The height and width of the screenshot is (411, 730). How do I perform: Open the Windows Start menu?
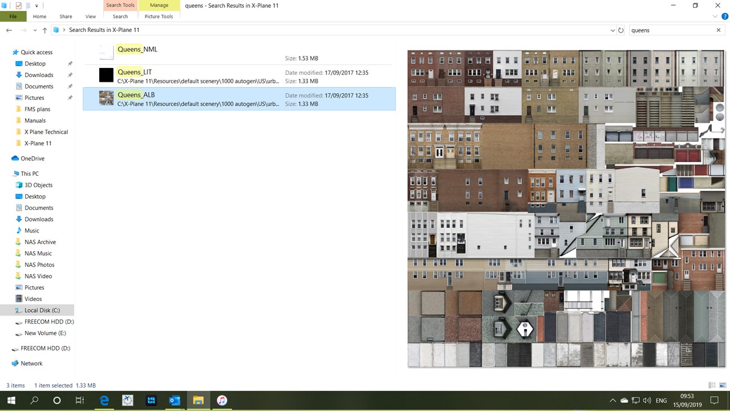click(11, 401)
